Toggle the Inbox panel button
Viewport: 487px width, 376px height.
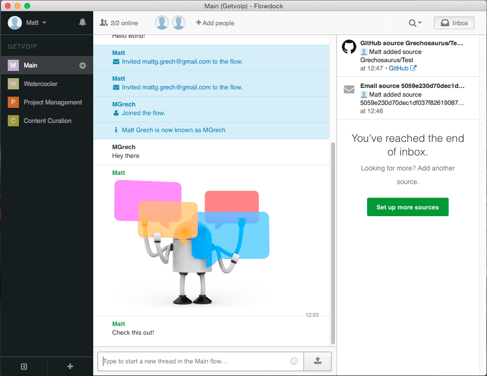pos(454,23)
